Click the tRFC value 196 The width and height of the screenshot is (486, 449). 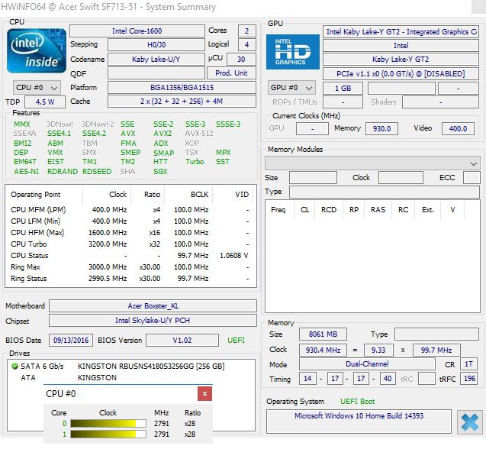(x=468, y=379)
